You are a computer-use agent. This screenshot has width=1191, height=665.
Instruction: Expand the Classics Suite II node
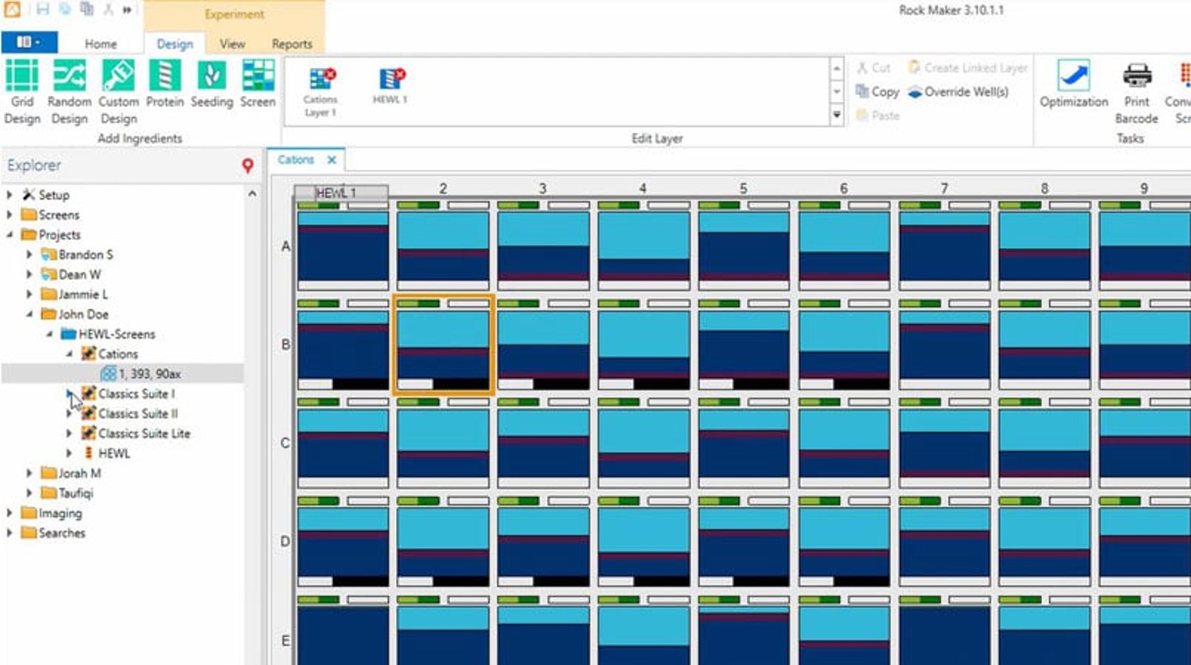coord(69,414)
